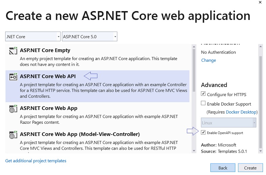Image resolution: width=266 pixels, height=175 pixels.
Task: Toggle Configure for HTTPS checkbox
Action: [x=203, y=94]
